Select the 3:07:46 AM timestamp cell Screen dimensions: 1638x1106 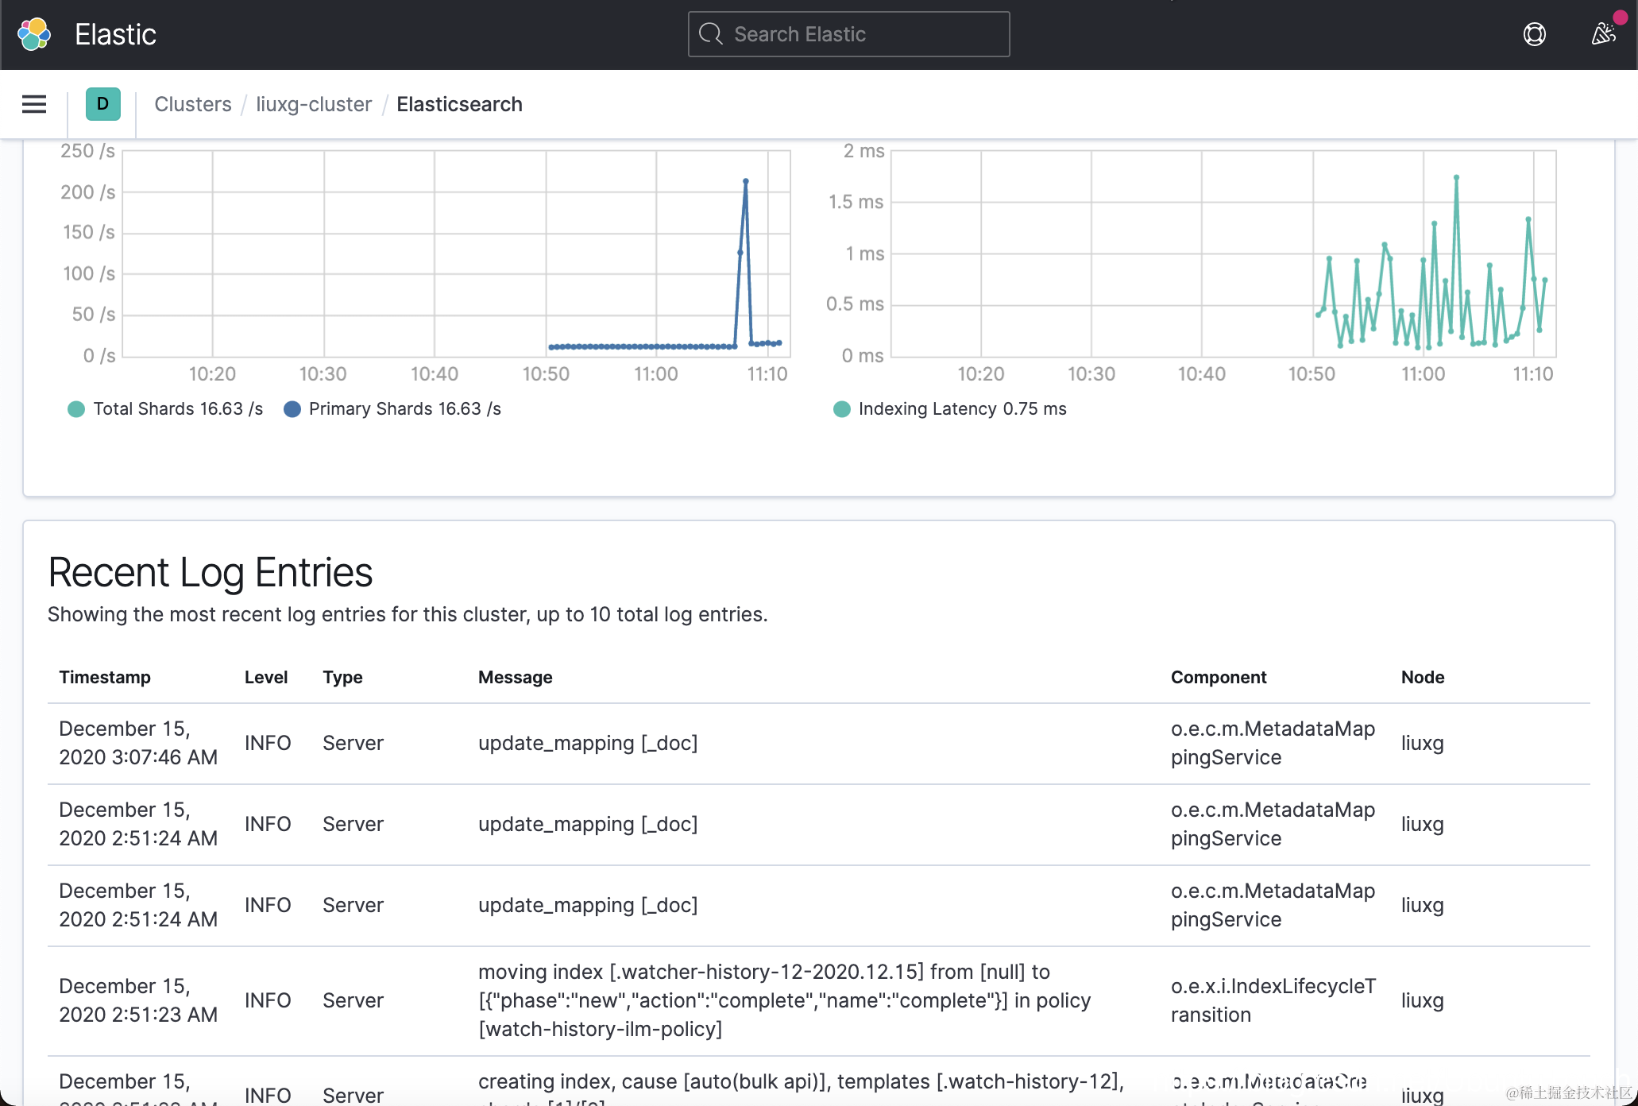[138, 743]
